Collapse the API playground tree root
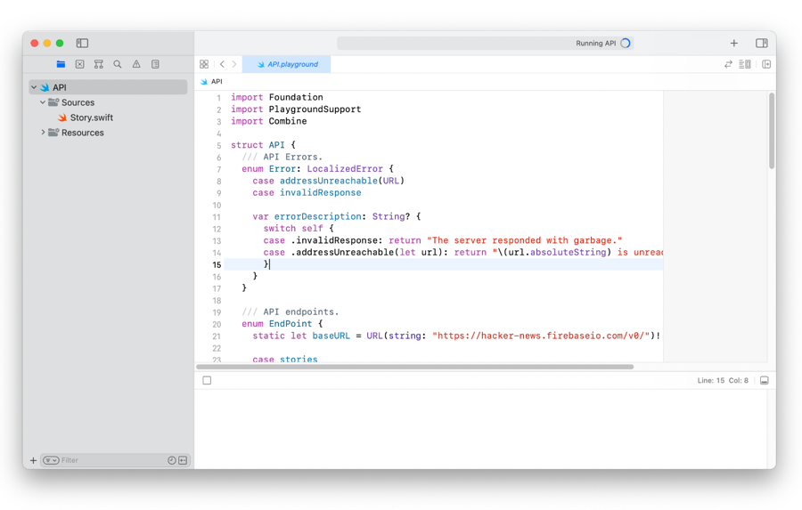This screenshot has width=802, height=510. (x=34, y=87)
